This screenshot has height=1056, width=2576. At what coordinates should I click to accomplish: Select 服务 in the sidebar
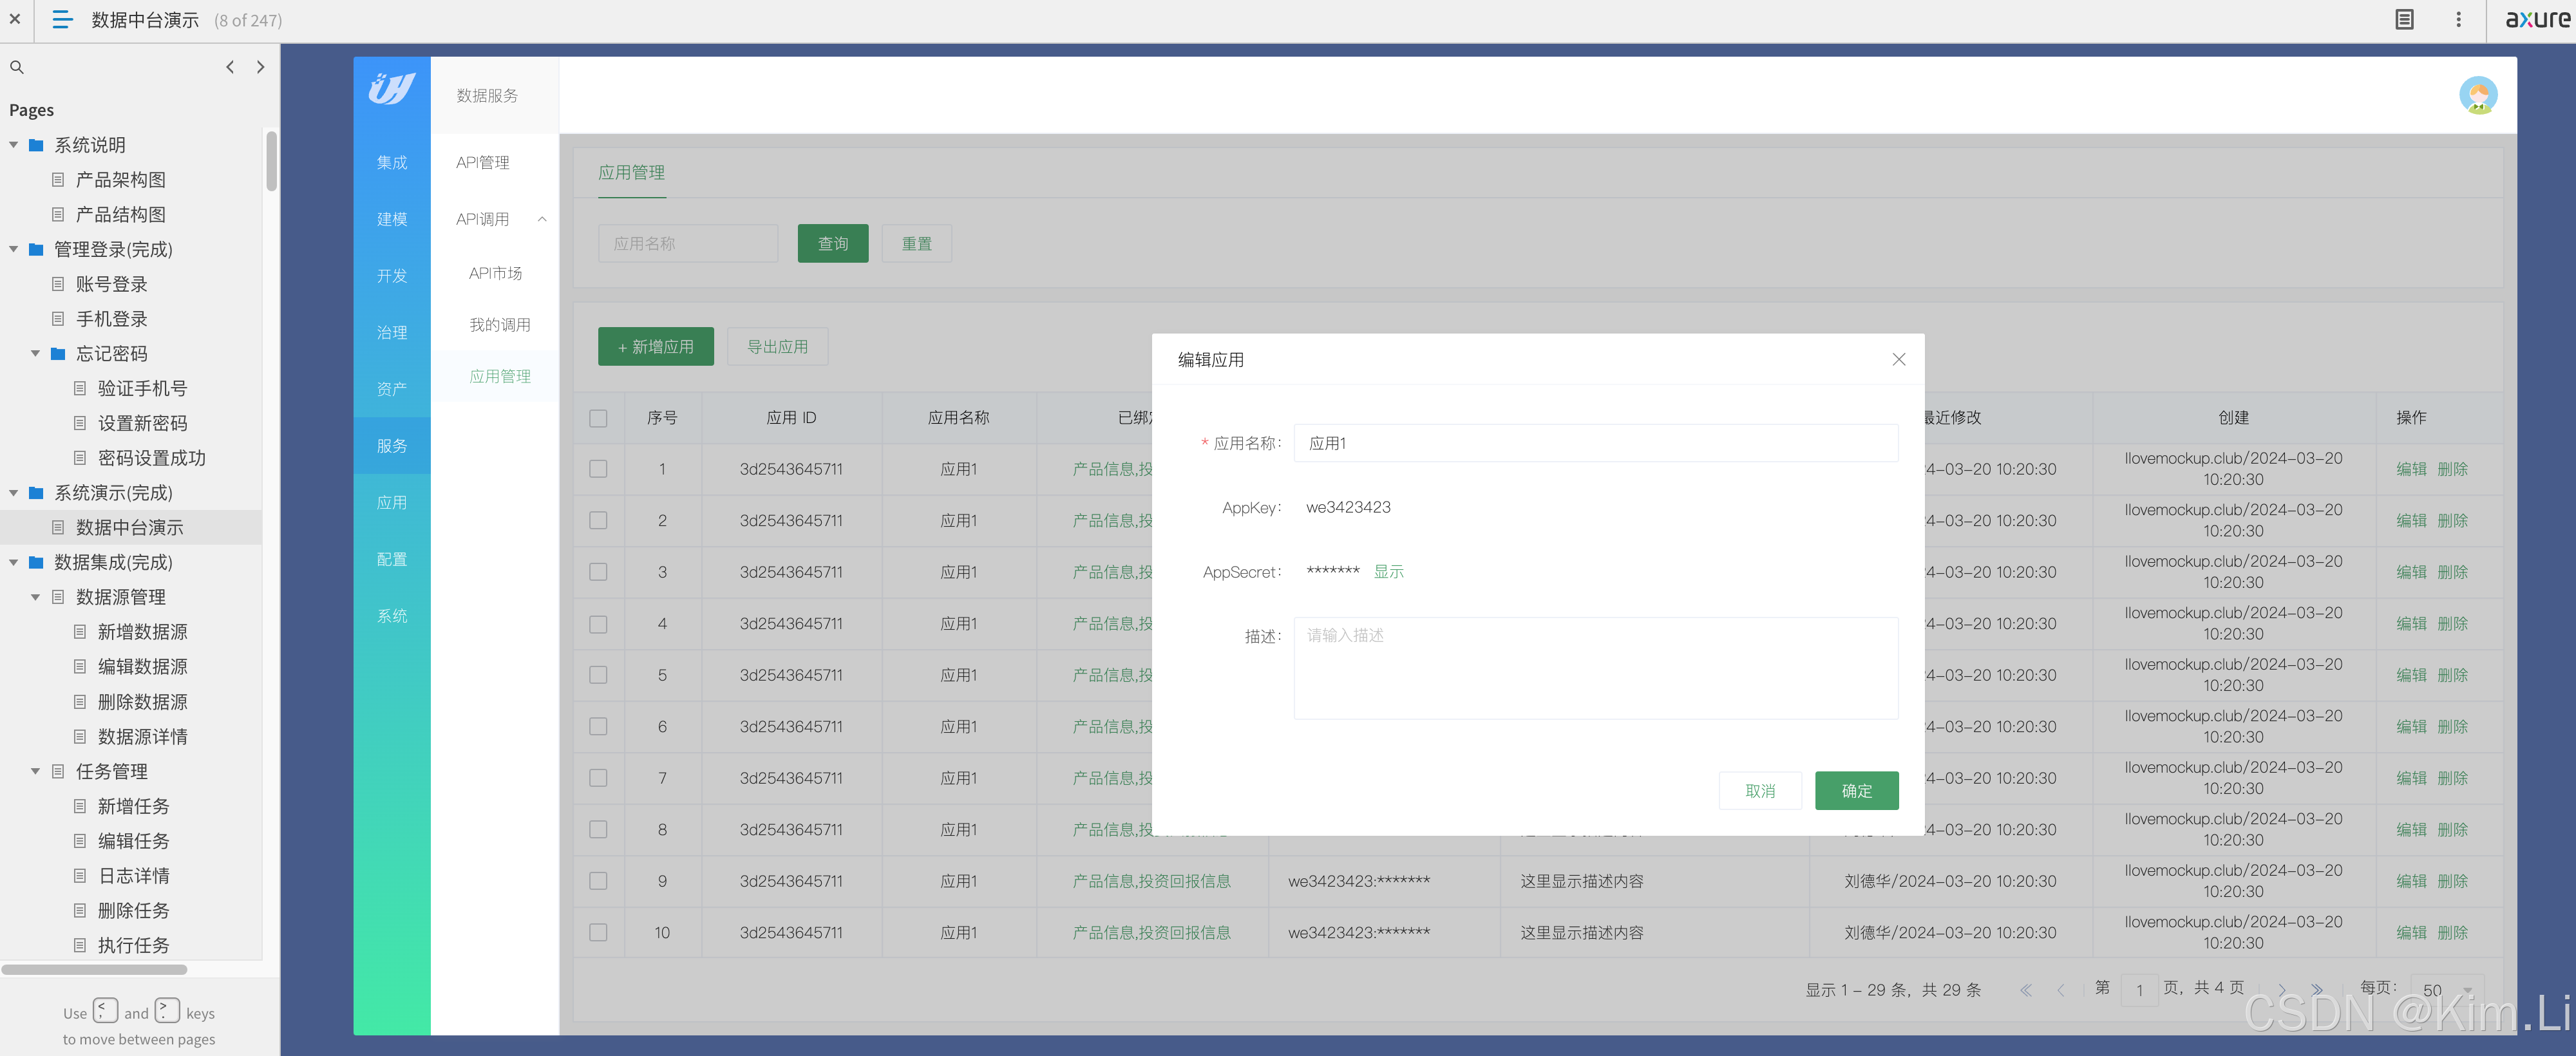coord(392,446)
